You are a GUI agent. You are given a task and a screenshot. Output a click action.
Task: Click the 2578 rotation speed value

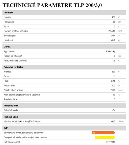pos(113,90)
